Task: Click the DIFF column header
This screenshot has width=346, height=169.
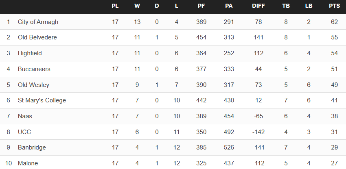Action: click(x=258, y=6)
